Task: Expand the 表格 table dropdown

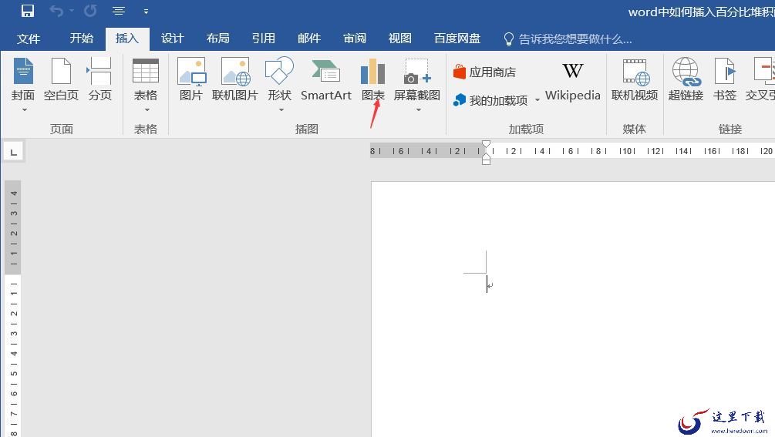Action: (x=145, y=109)
